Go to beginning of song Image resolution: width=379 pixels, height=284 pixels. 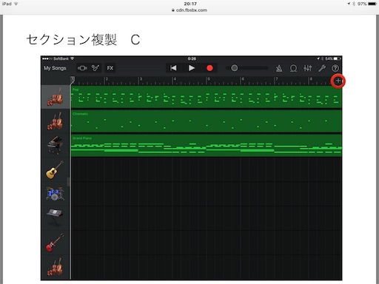click(173, 68)
